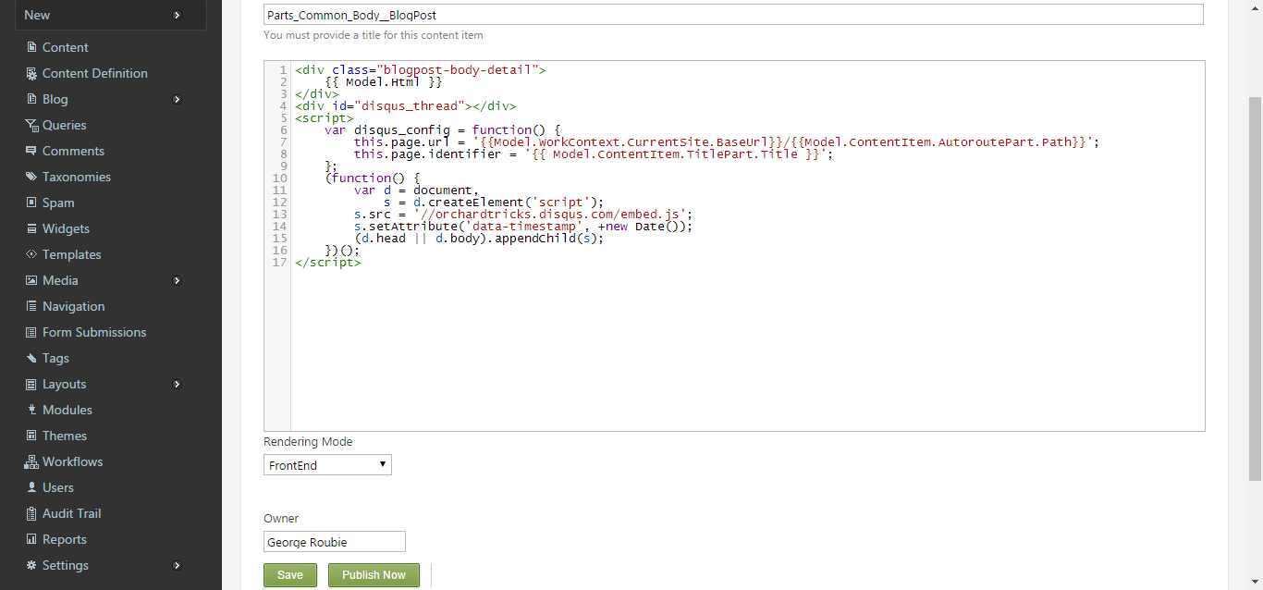Open the New menu

pos(110,15)
